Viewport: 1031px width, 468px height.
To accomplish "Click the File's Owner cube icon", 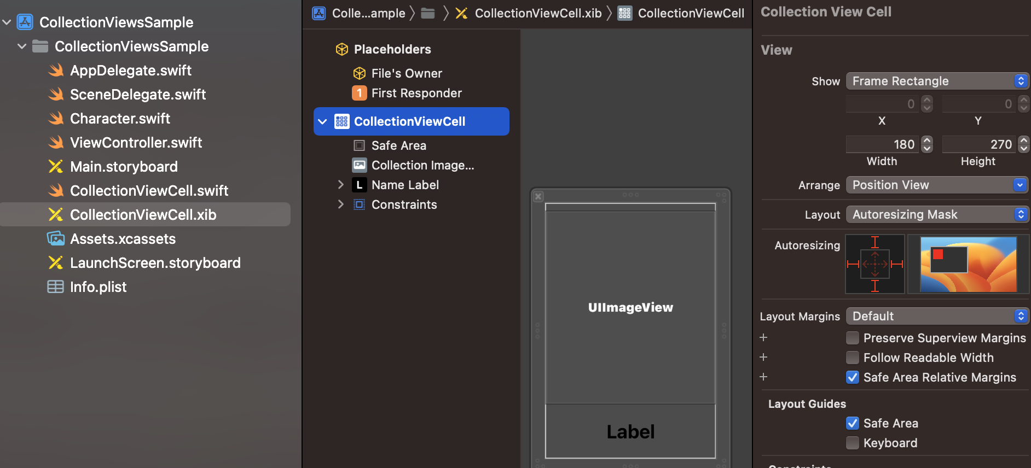I will coord(360,73).
